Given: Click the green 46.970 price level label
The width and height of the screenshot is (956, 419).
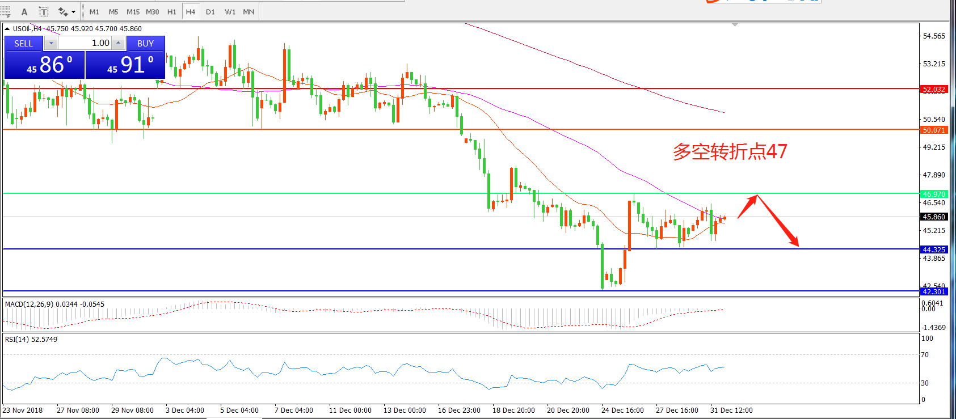Looking at the screenshot, I should tap(933, 194).
